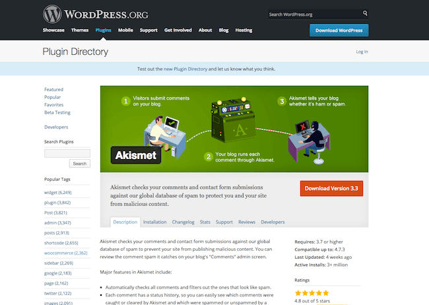The image size is (429, 305).
Task: Visit the Blog menu item
Action: coord(224,30)
